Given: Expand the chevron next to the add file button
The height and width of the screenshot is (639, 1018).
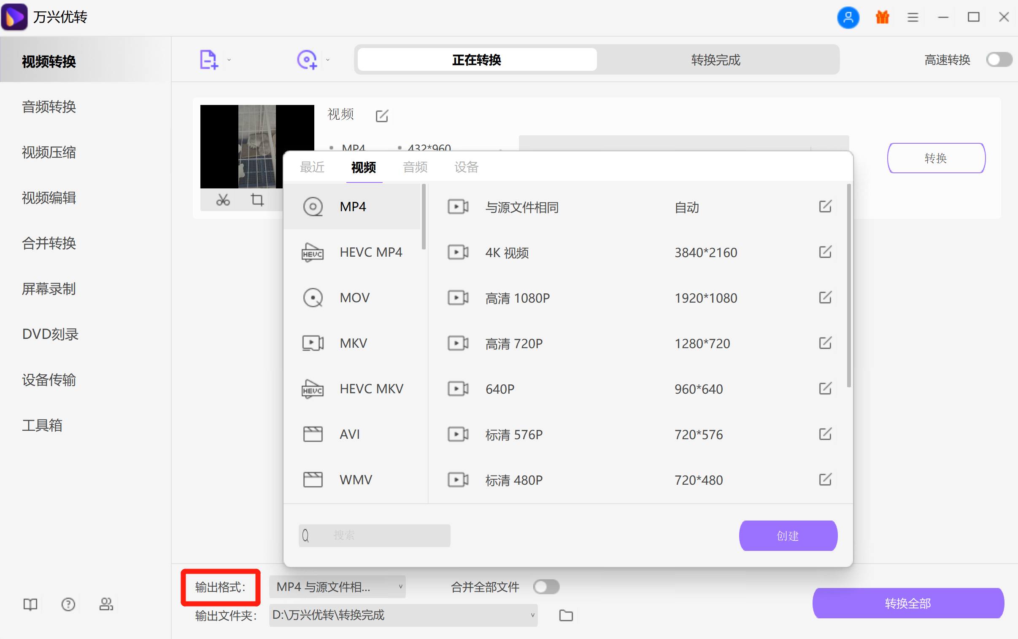Looking at the screenshot, I should point(229,59).
